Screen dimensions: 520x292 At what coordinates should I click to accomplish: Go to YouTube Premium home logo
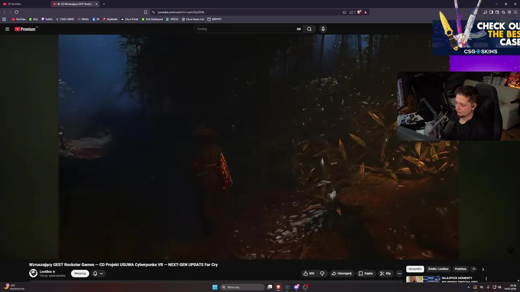pos(25,29)
